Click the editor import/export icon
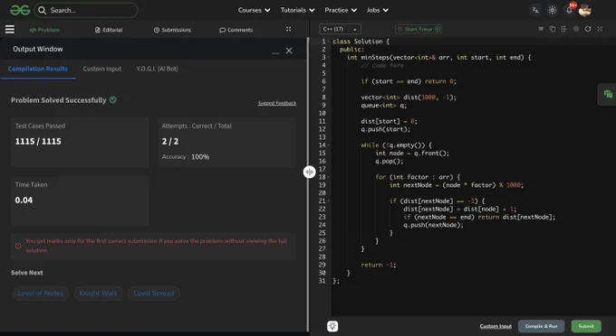 563,29
